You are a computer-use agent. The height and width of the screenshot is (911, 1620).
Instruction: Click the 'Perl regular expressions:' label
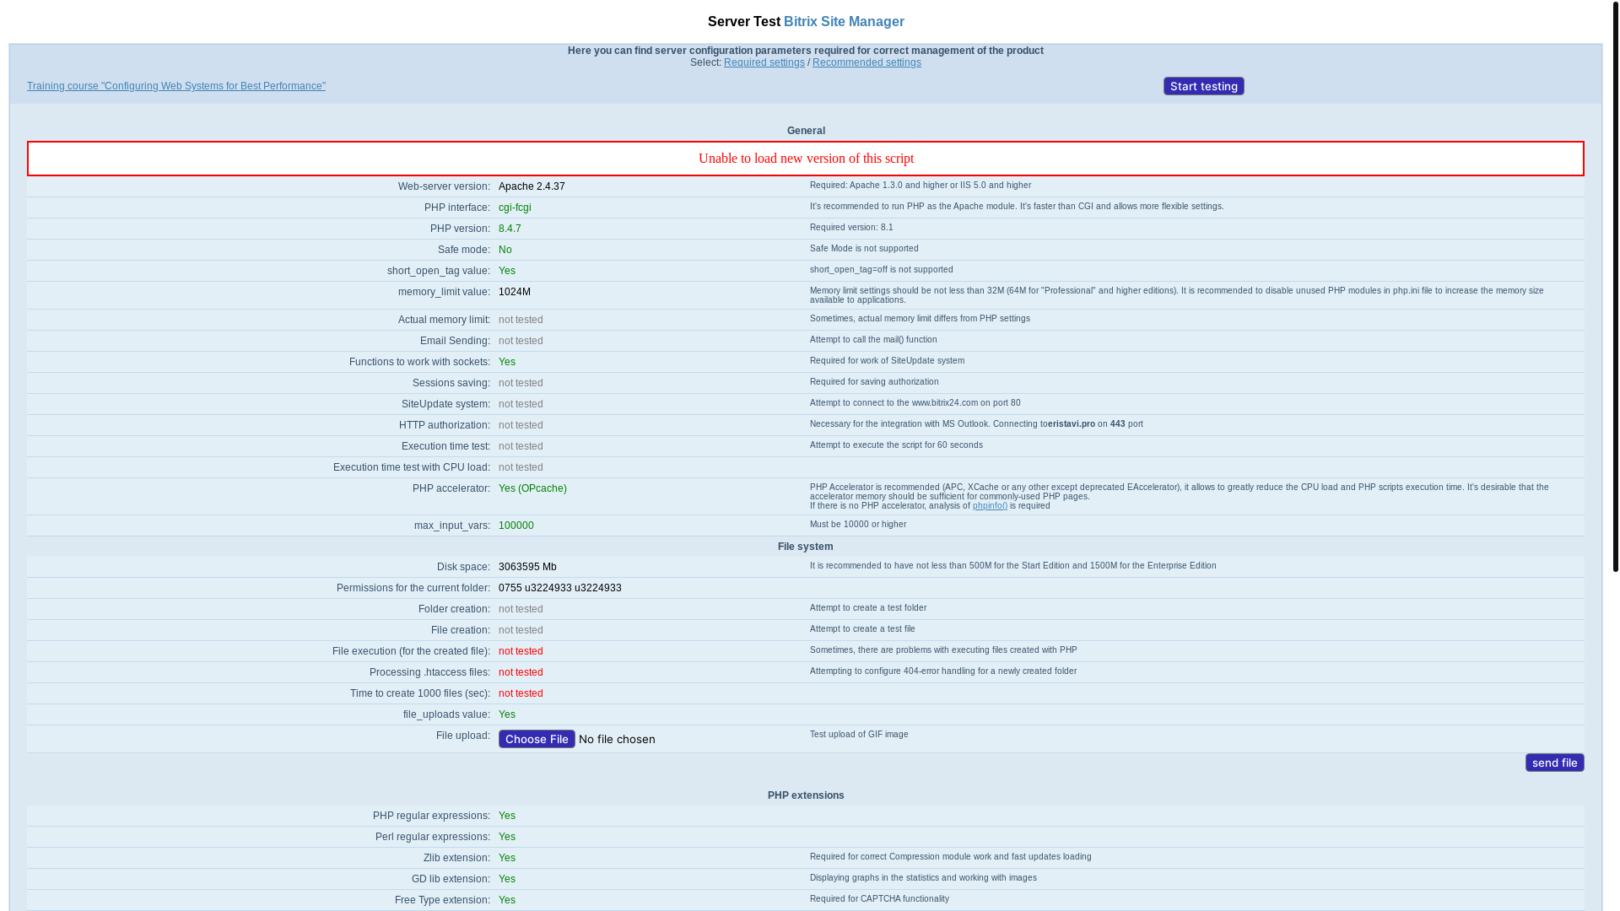(x=433, y=837)
